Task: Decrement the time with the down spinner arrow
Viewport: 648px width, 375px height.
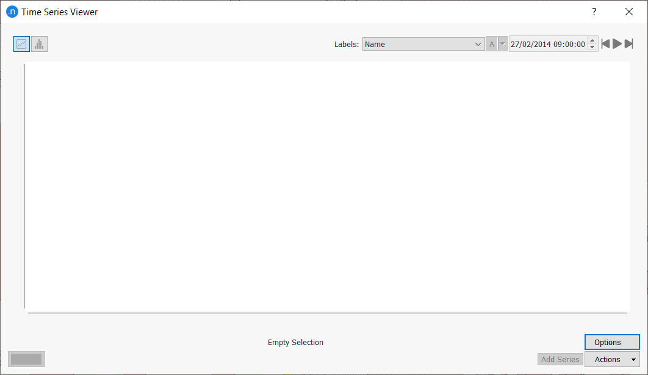Action: [592, 48]
